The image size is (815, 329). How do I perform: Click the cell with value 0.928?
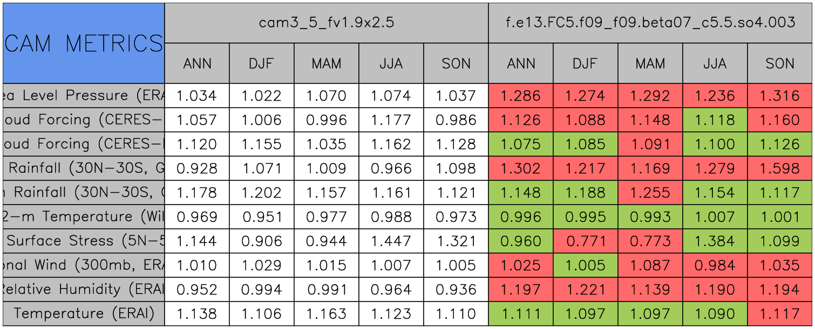[x=197, y=169]
